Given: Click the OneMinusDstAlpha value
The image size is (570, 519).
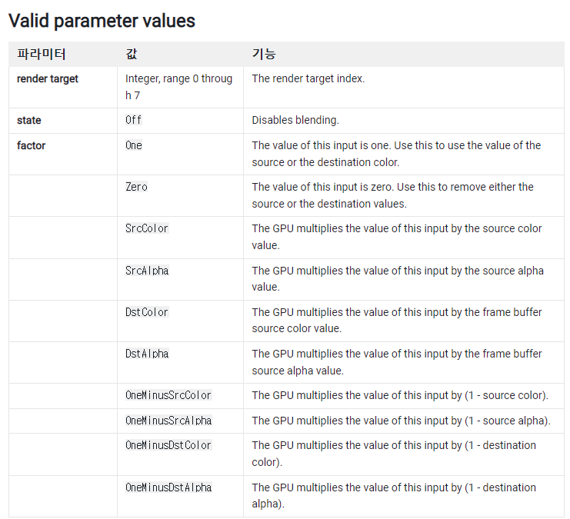Looking at the screenshot, I should [168, 487].
